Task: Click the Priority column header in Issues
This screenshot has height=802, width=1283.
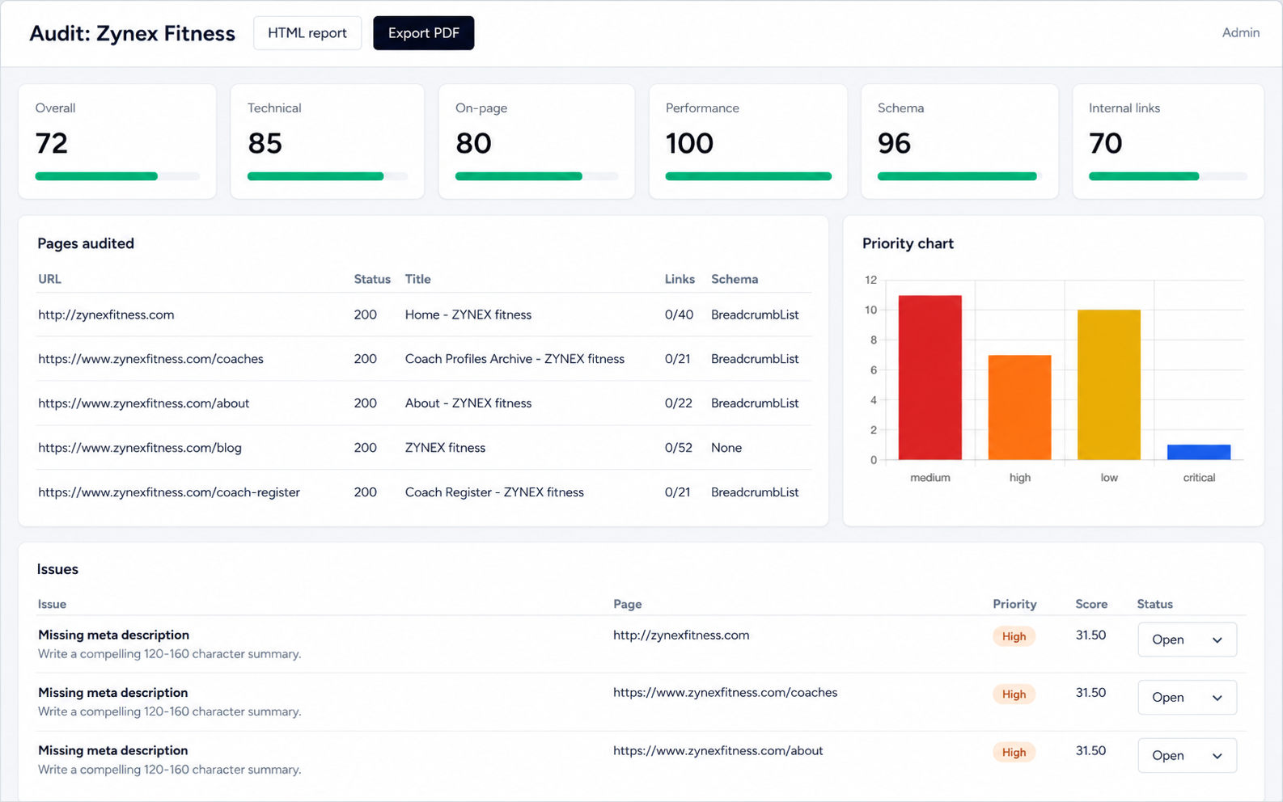Action: 1014,604
